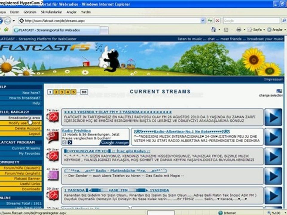
Task: Play the ASK FM stream
Action: coord(273,195)
